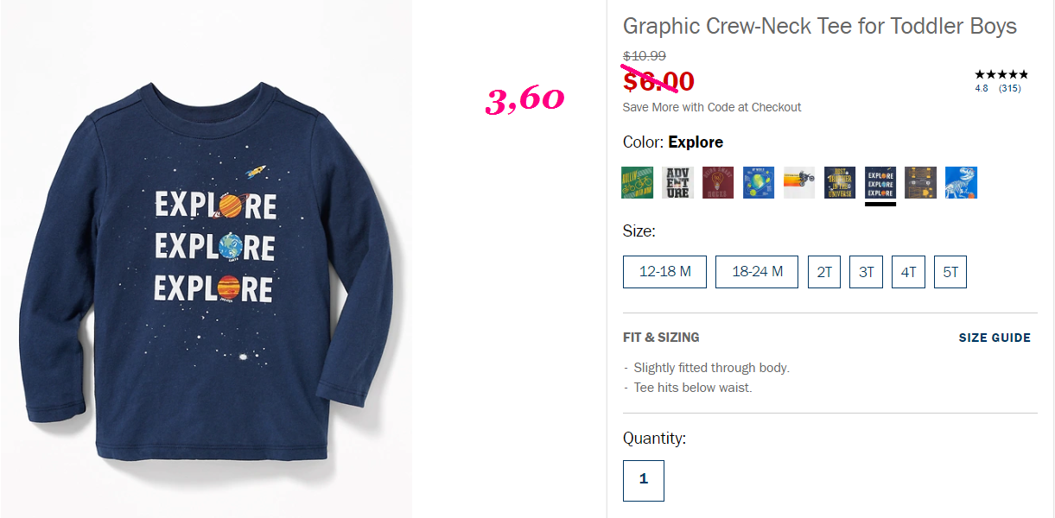Choose size 4T
This screenshot has width=1055, height=518.
tap(908, 272)
